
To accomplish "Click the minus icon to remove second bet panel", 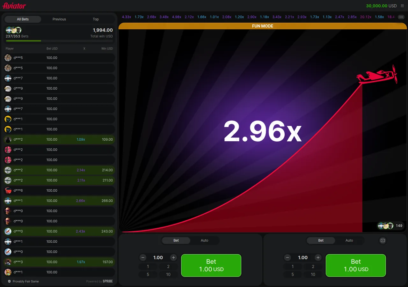I will pos(383,240).
